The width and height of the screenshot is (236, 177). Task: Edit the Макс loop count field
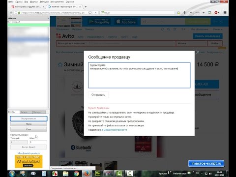(x=38, y=142)
